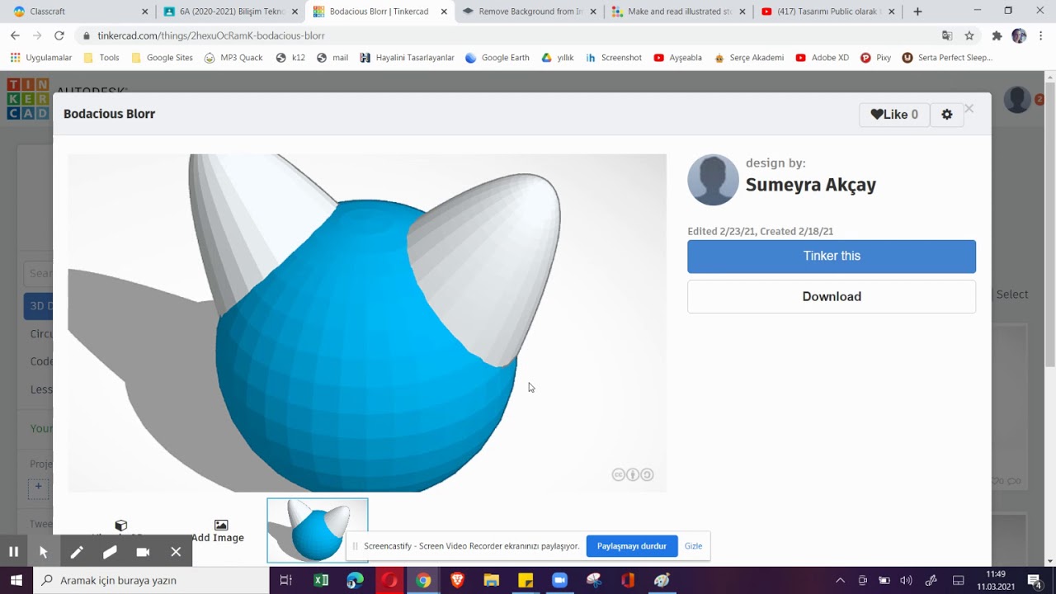Switch to the YouTube Tasarımı Public tab
Screen dimensions: 1056x594
click(827, 12)
